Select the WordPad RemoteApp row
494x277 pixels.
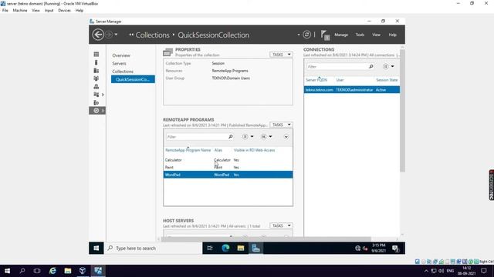[228, 175]
